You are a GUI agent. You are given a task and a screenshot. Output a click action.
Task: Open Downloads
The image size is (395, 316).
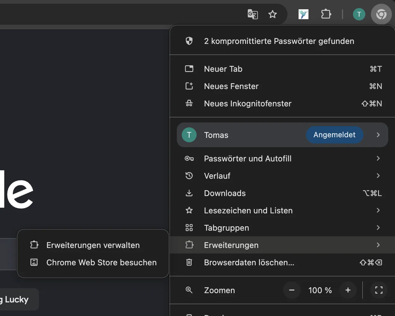pyautogui.click(x=282, y=193)
